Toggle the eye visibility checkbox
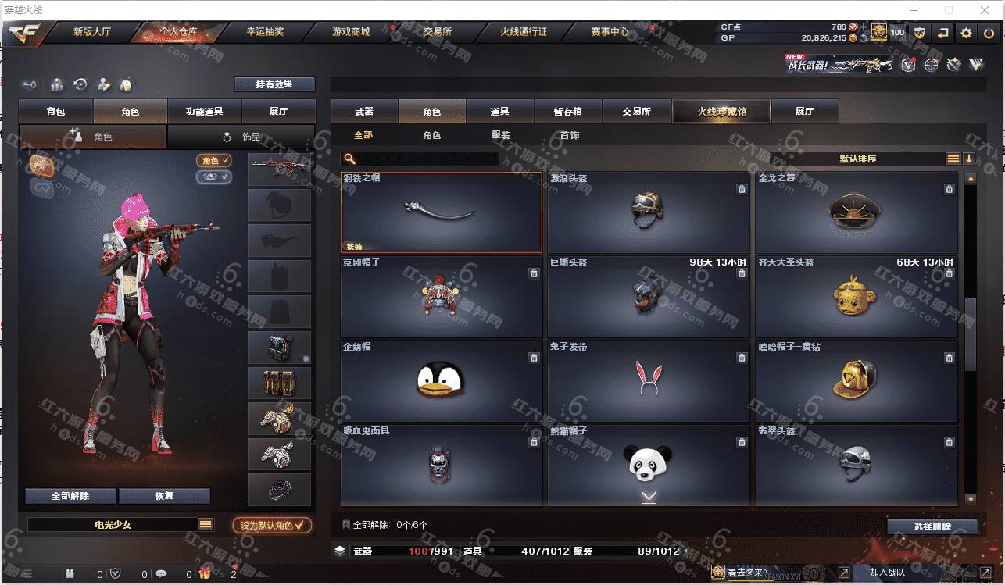 tap(214, 177)
